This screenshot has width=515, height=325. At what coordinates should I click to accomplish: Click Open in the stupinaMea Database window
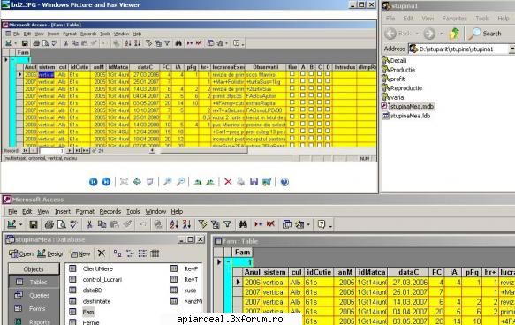[21, 253]
